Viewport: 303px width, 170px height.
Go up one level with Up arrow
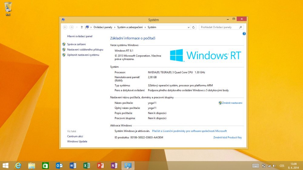coord(82,27)
